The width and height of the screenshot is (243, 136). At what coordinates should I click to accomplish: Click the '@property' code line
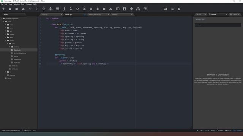60,55
